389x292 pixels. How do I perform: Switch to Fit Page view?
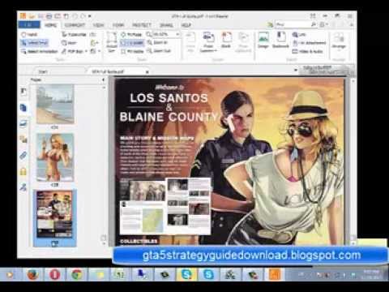(x=131, y=35)
